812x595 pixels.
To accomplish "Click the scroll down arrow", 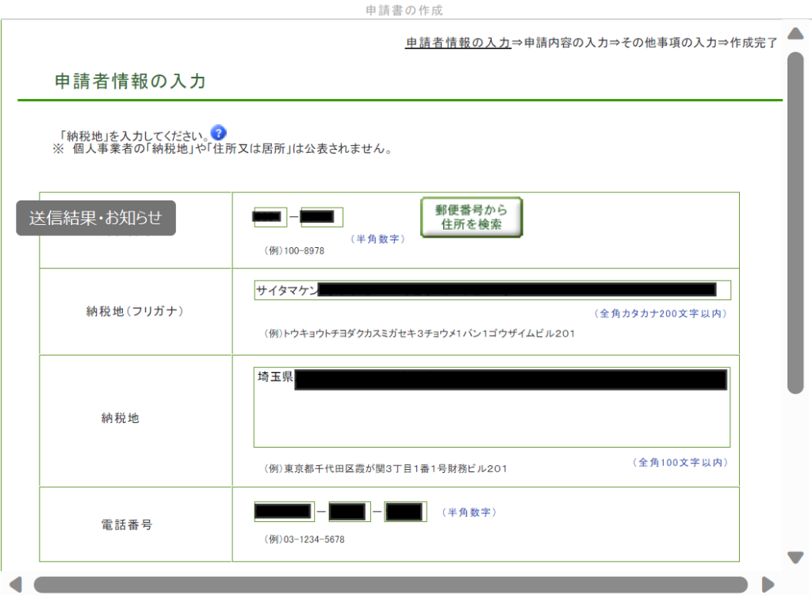I will [x=795, y=558].
